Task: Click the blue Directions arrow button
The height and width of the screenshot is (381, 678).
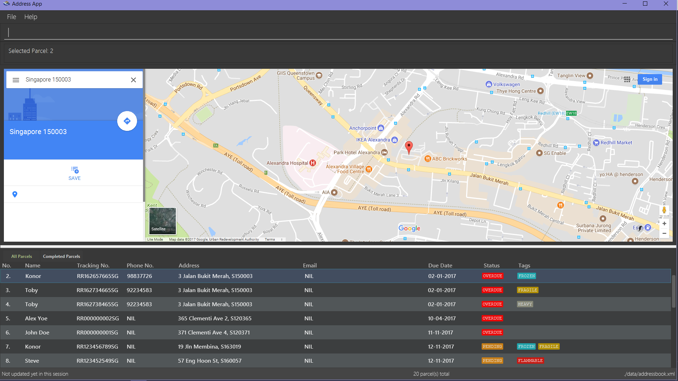Action: pos(127,121)
